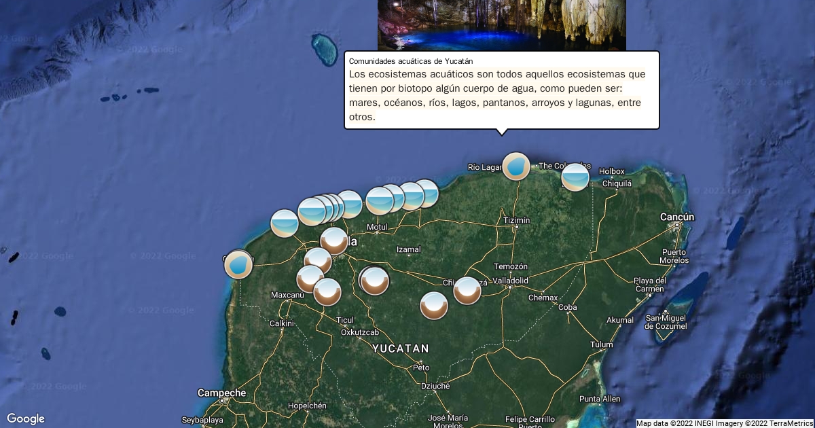Click the Map data attribution text
The height and width of the screenshot is (428, 815).
click(x=725, y=423)
